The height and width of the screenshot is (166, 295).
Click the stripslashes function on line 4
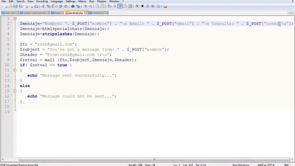coord(57,34)
